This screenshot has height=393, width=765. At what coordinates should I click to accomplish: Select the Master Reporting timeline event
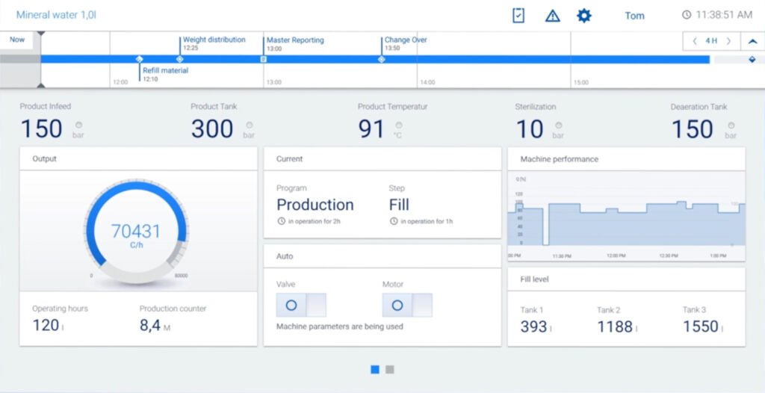(x=294, y=40)
